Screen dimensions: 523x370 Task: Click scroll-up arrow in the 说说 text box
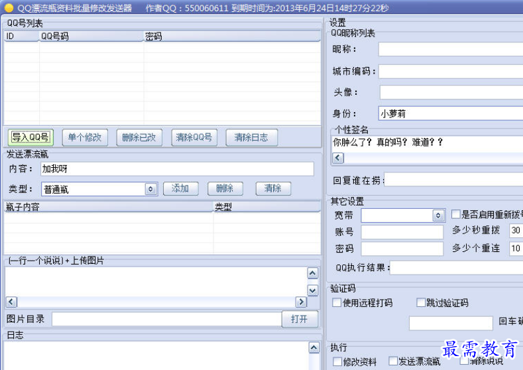(x=312, y=273)
